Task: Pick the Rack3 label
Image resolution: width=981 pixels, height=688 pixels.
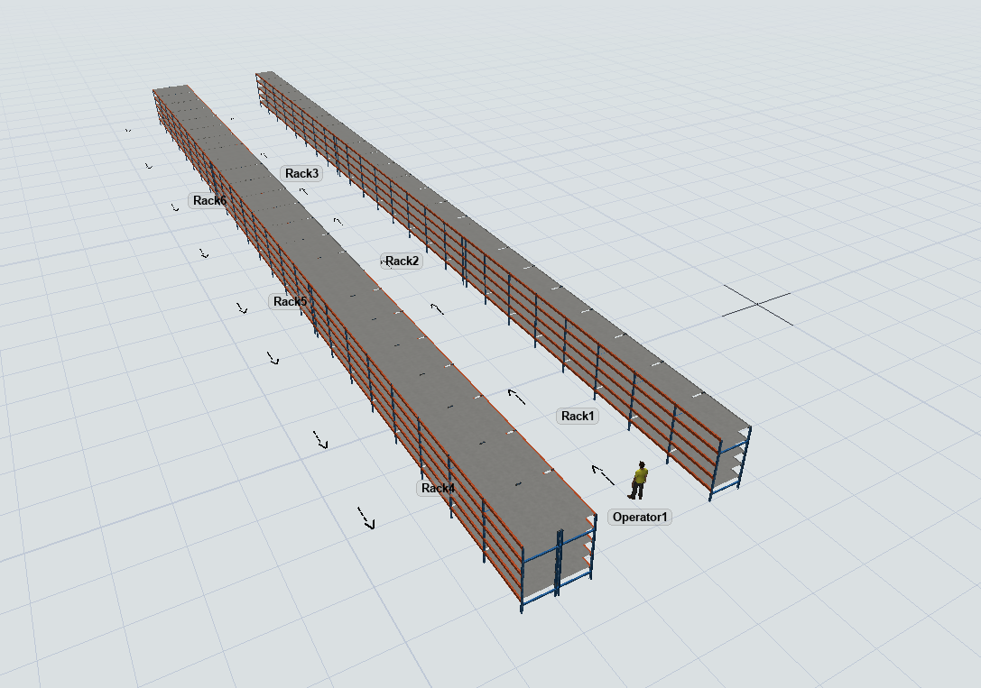Action: (x=301, y=173)
